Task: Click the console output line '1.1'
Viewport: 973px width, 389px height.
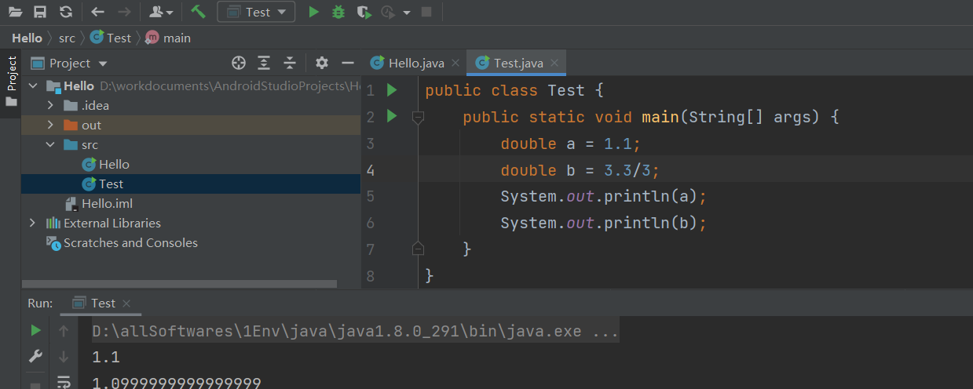Action: [x=106, y=357]
